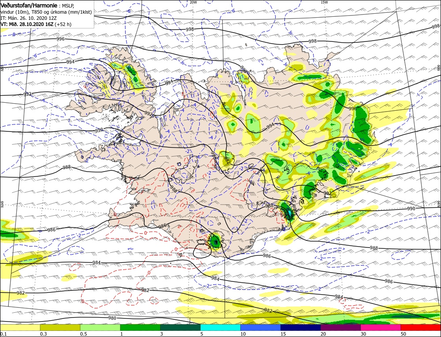Pick the blue 10–15 mm legend swatch
This screenshot has width=441, height=337.
coord(261,327)
